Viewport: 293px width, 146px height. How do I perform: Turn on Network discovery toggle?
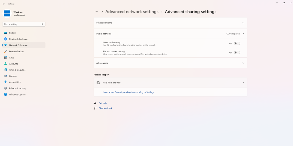pyautogui.click(x=237, y=43)
